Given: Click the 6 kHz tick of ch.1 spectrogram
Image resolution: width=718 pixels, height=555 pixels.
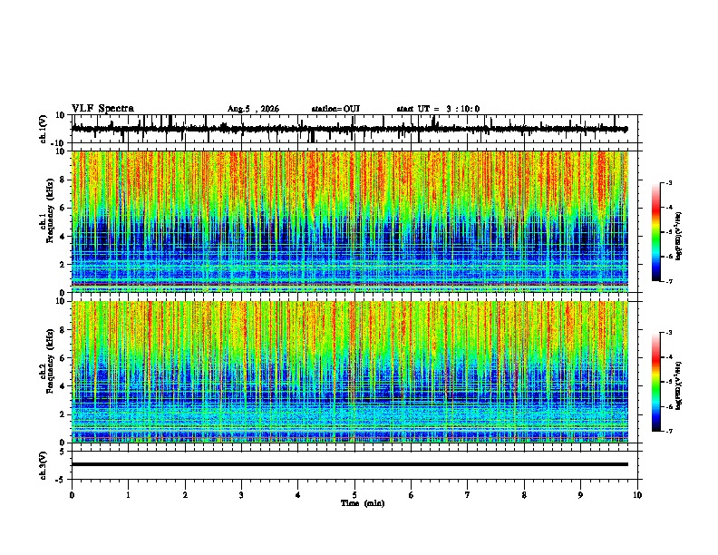Looking at the screenshot, I should [63, 208].
